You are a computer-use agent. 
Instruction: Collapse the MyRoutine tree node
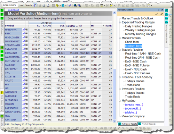[x=120, y=101]
